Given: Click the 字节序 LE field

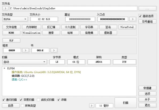Looking at the screenshot, I should 57,62.
